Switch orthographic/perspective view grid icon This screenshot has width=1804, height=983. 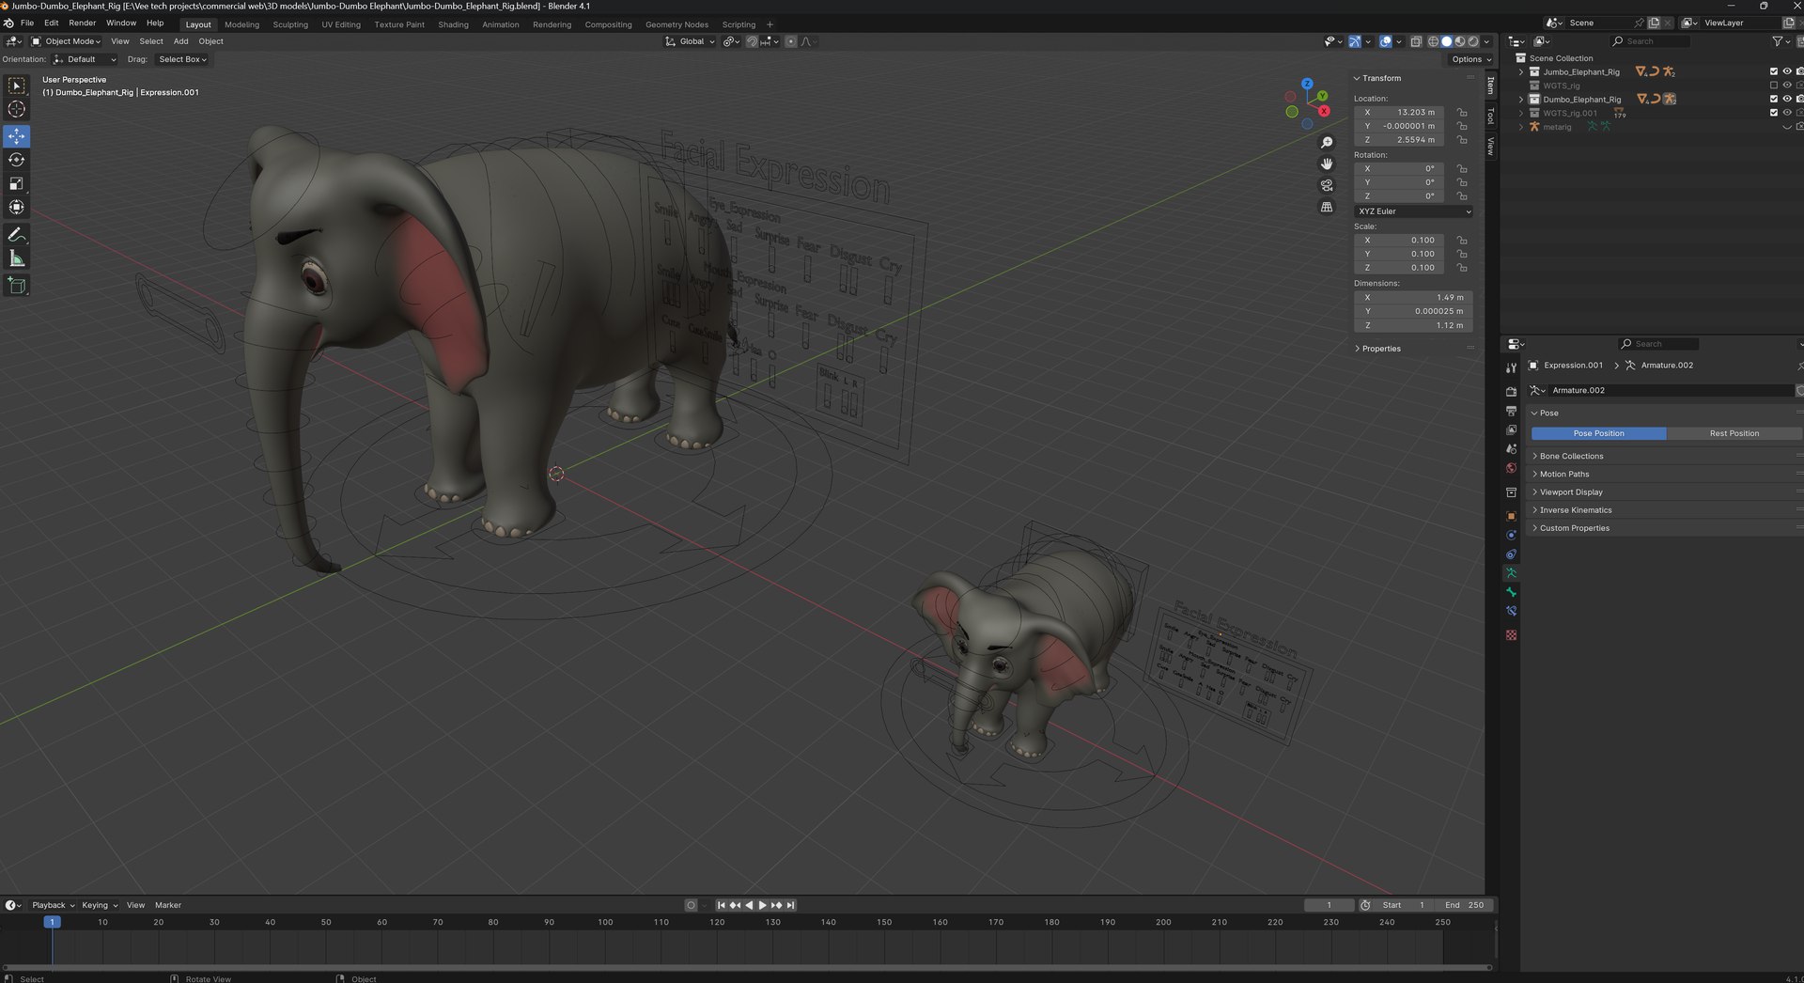click(1327, 207)
